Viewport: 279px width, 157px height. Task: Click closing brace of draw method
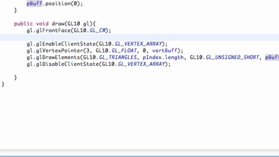pyautogui.click(x=16, y=78)
